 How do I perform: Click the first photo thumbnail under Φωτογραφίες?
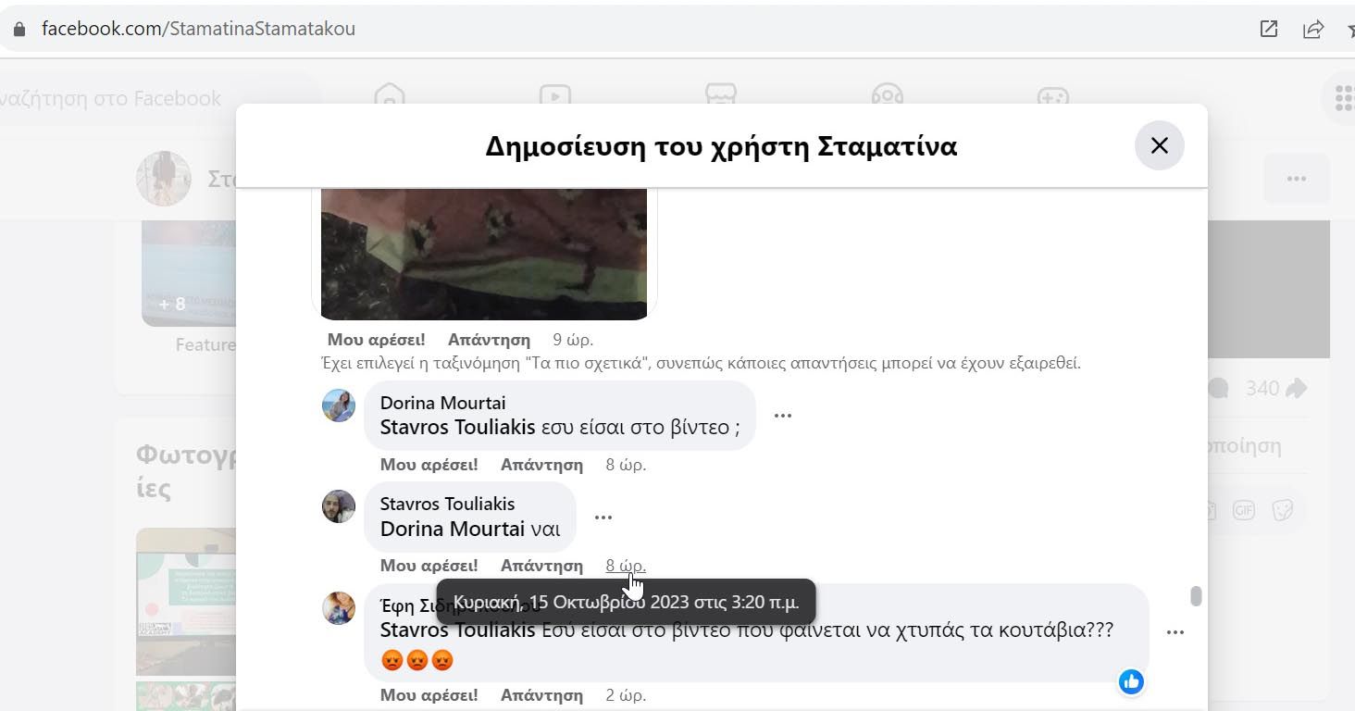(x=186, y=602)
